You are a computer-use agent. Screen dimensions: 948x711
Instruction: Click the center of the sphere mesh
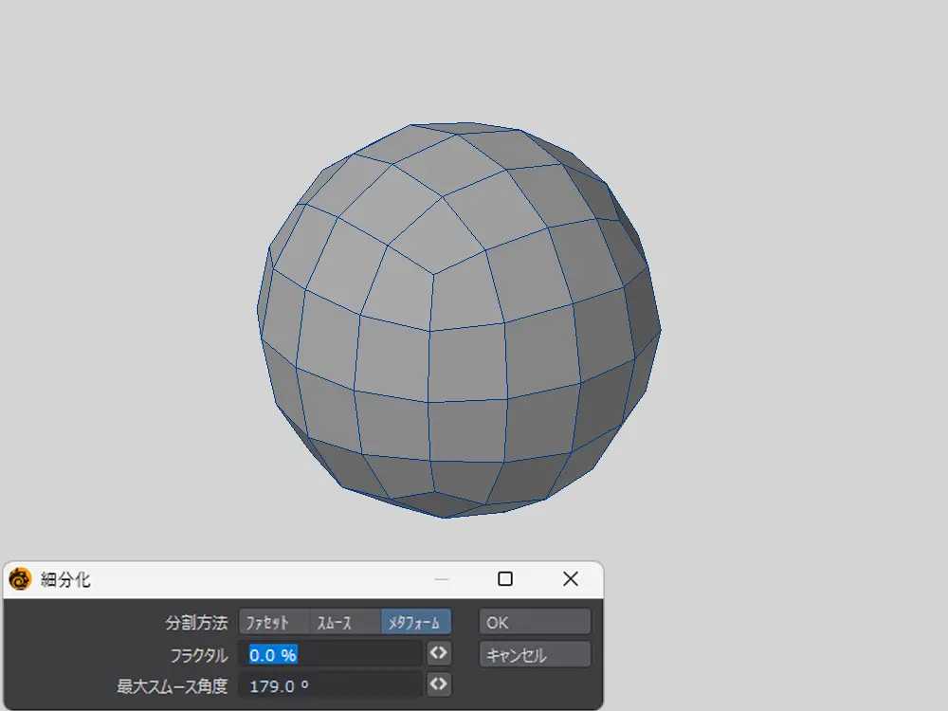(460, 322)
